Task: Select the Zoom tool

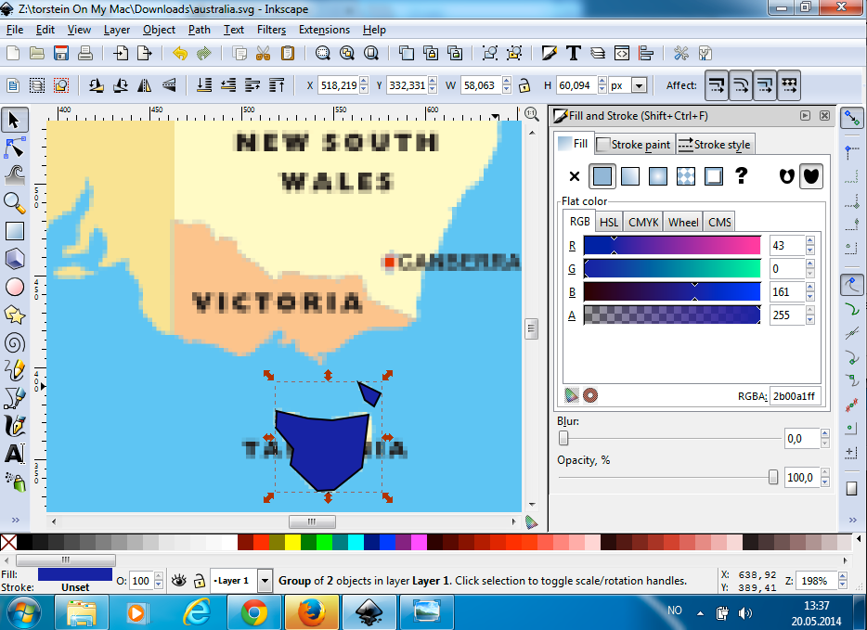Action: tap(15, 203)
